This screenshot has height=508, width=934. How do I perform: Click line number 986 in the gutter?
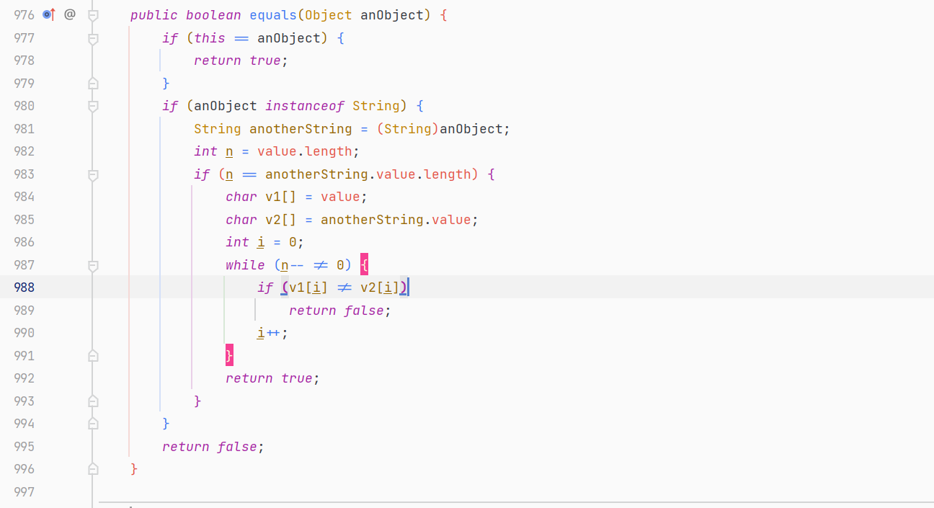coord(24,242)
